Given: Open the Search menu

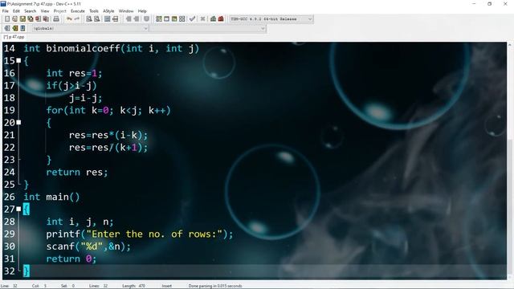Looking at the screenshot, I should 31,10.
